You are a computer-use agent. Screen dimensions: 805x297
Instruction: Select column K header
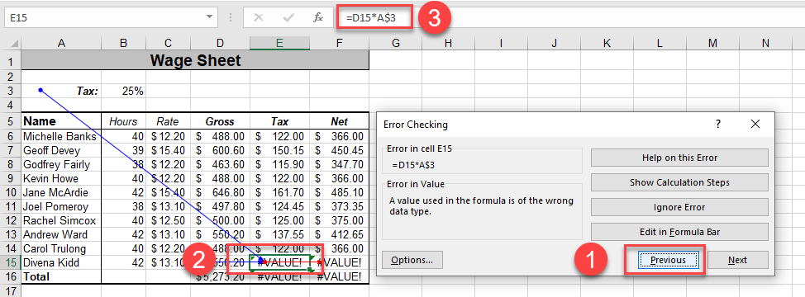(x=607, y=44)
